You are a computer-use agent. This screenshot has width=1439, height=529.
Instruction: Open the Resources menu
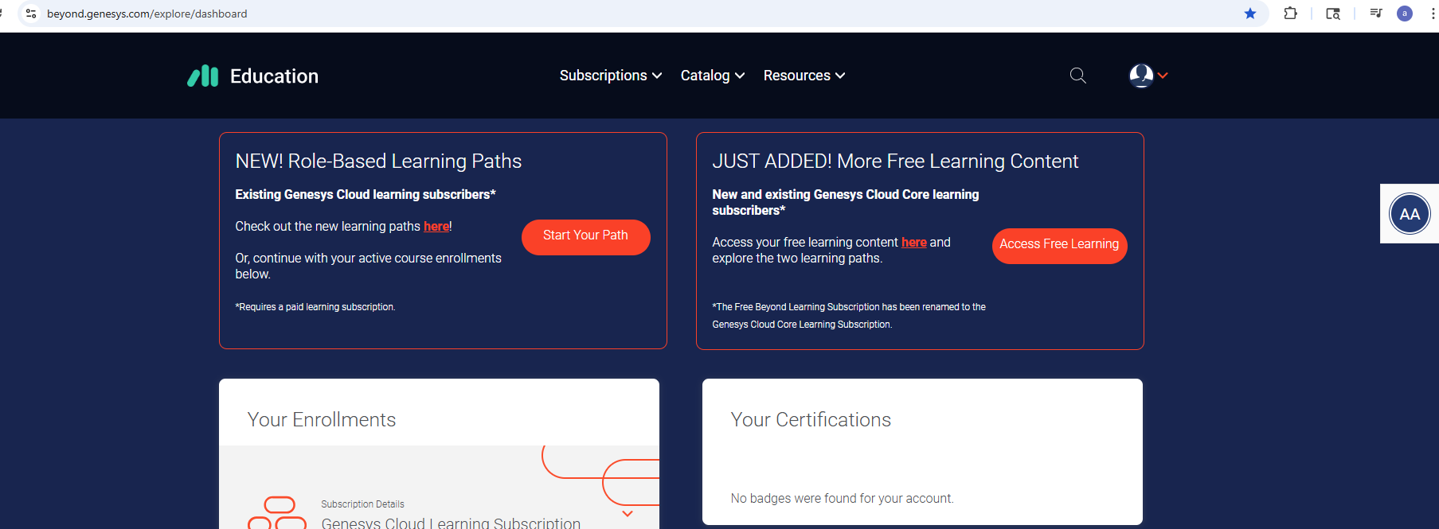tap(804, 76)
